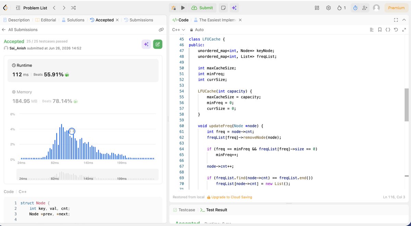Screen dimensions: 411x226
Task: Close the Accepted tab
Action: pos(117,20)
